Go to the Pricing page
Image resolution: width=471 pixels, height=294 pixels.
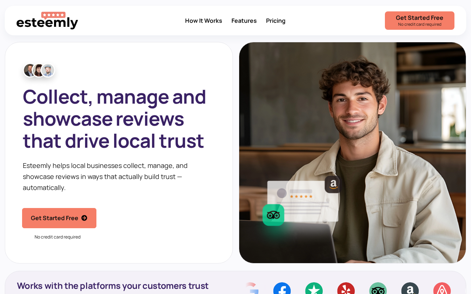276,21
